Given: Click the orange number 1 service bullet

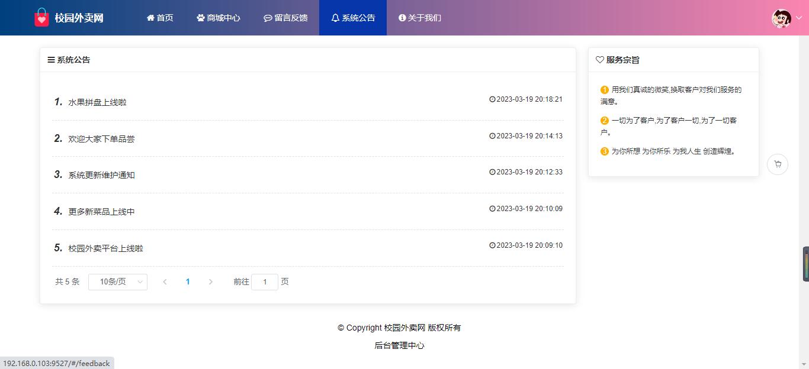Looking at the screenshot, I should (x=605, y=90).
